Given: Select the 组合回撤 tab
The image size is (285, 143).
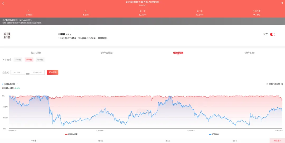Looking at the screenshot, I should tap(178, 53).
